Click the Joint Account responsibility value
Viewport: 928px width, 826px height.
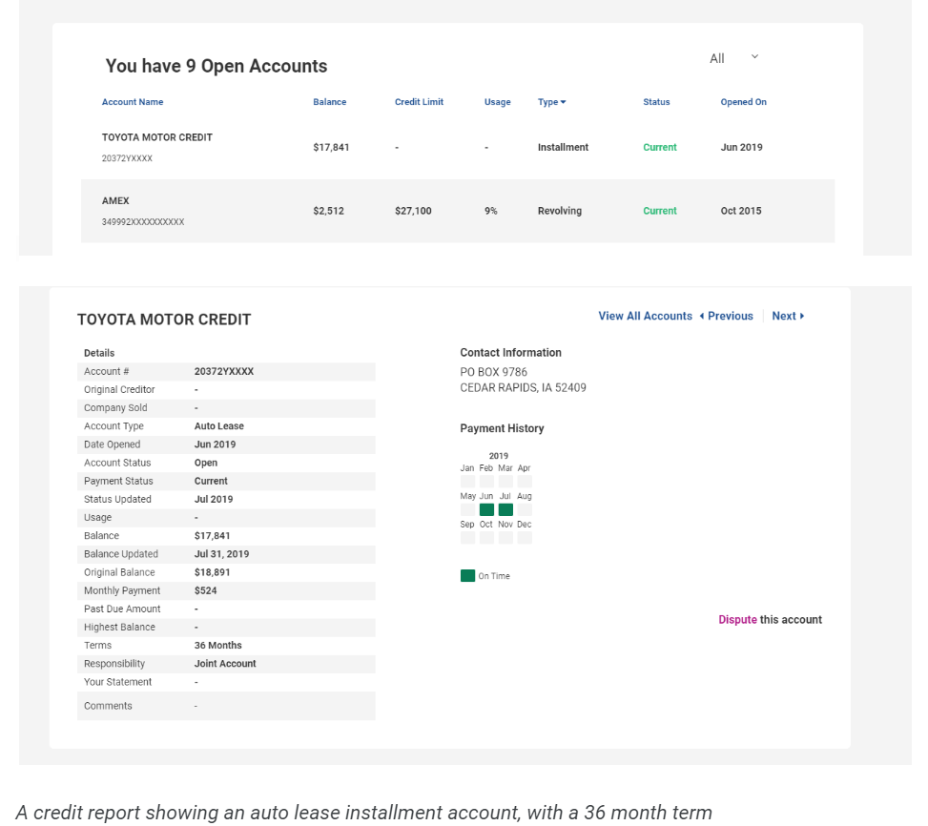(x=225, y=664)
